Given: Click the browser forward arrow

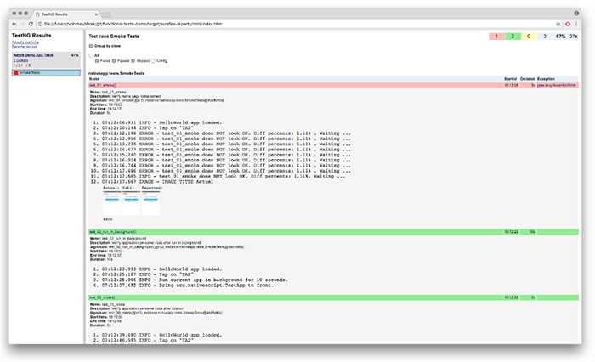Looking at the screenshot, I should point(22,24).
